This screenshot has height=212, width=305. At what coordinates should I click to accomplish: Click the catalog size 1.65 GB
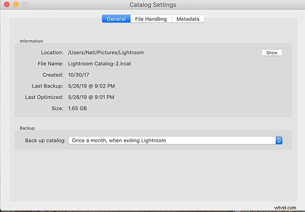[x=78, y=108]
